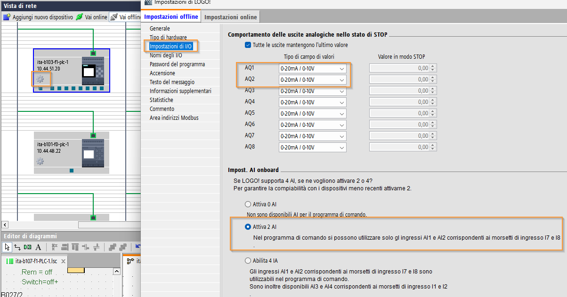Open settings gear of ita-b103-f1-plc-1 device
This screenshot has height=297, width=567.
tap(40, 78)
